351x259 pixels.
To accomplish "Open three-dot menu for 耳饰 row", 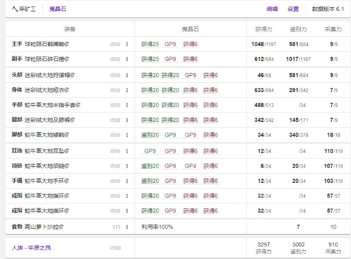I will [x=127, y=151].
